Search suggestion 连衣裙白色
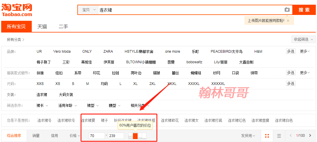The width and height of the screenshot is (317, 142). pyautogui.click(x=284, y=120)
